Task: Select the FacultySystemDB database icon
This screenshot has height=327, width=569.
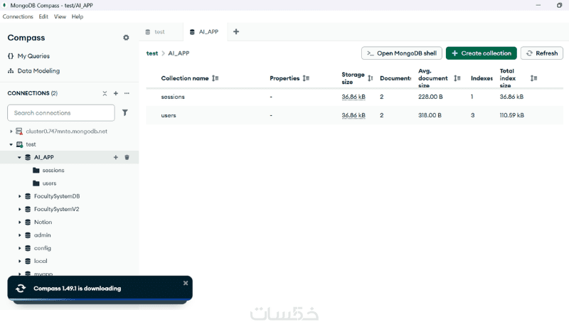Action: pyautogui.click(x=28, y=196)
